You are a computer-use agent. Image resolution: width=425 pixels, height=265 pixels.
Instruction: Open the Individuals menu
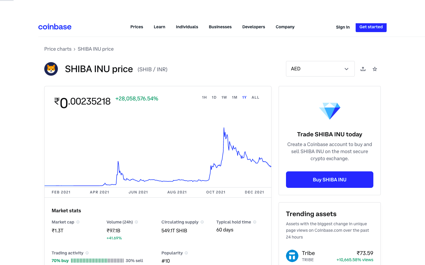(x=187, y=27)
